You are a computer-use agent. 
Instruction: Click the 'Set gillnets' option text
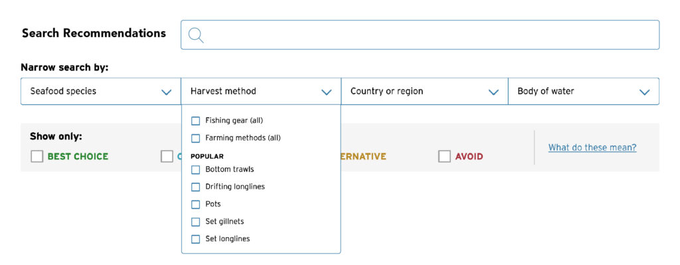click(224, 221)
